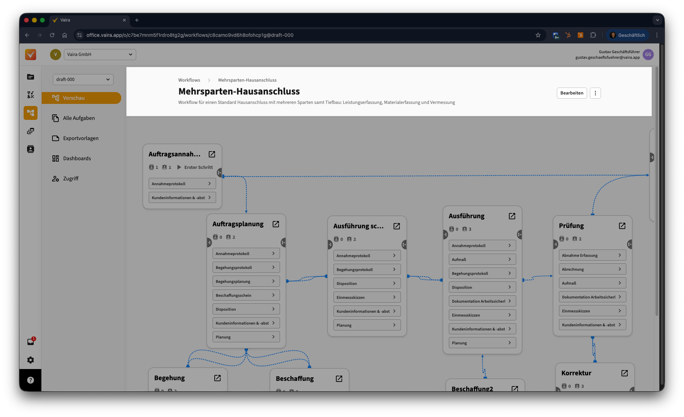Open the Ausführung card external link icon
684x417 pixels.
click(x=512, y=216)
